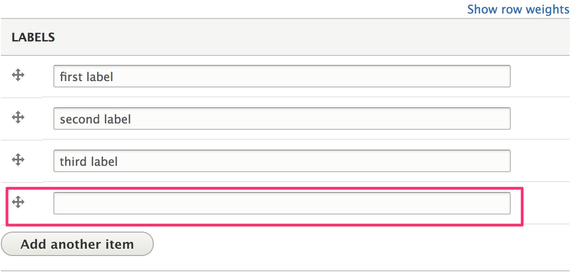Click the LABELS table header
This screenshot has width=575, height=274.
click(33, 38)
